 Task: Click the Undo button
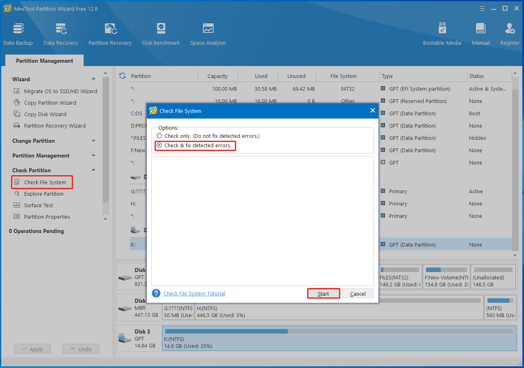[81, 349]
